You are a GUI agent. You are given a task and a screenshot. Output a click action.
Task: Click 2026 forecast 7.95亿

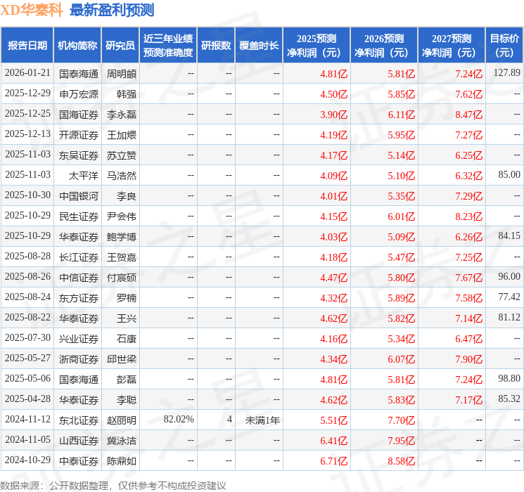click(401, 441)
